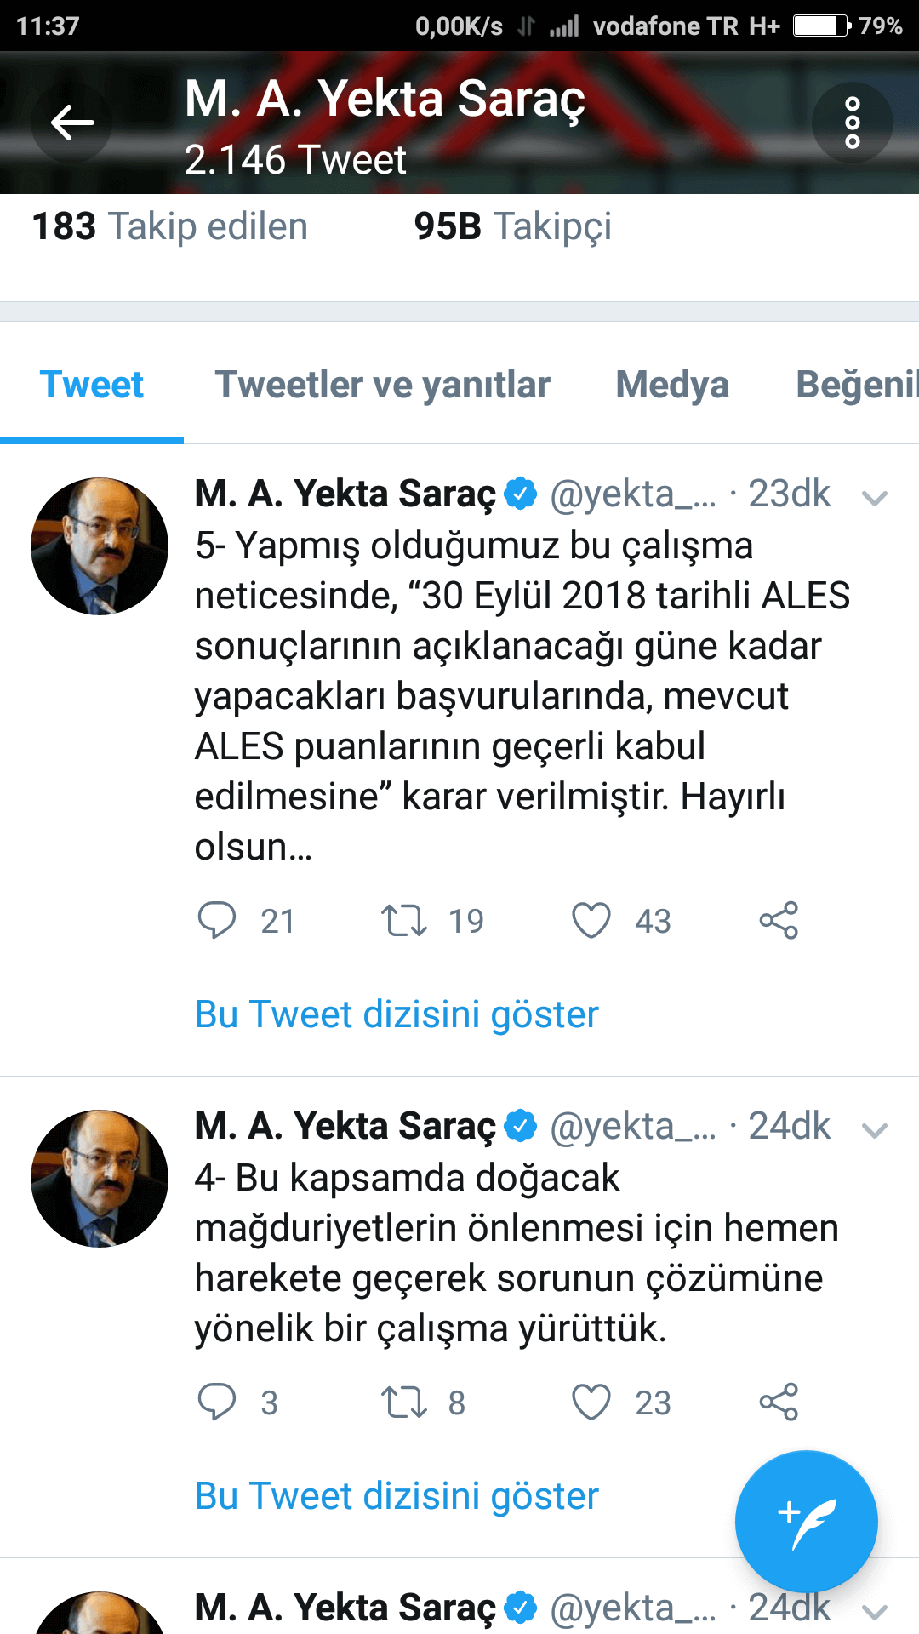The image size is (919, 1634).
Task: Share the first tweet about ALES
Action: coord(779,920)
